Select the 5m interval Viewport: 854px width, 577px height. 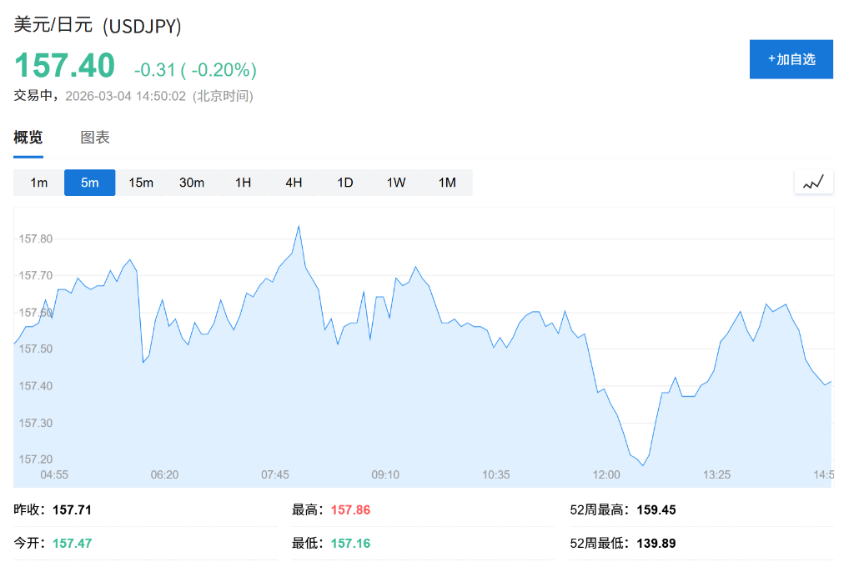(x=90, y=183)
